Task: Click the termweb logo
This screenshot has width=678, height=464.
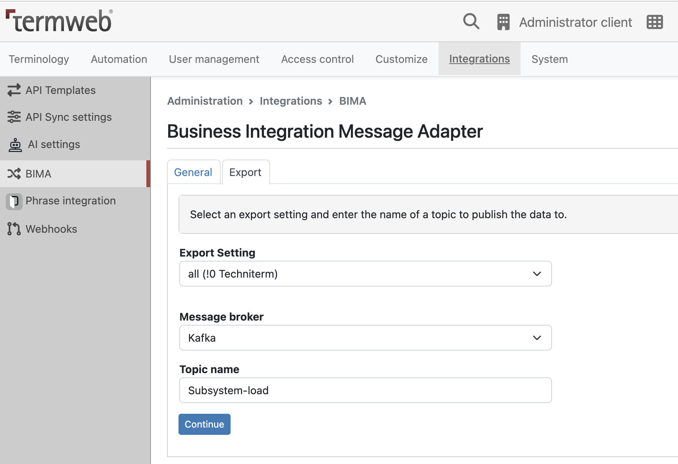Action: [59, 21]
